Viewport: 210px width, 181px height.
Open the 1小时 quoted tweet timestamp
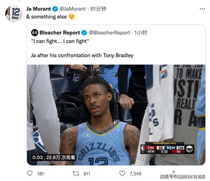point(140,32)
